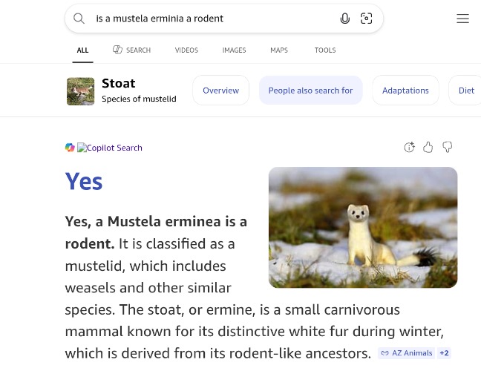Select the Overview chip

point(220,91)
